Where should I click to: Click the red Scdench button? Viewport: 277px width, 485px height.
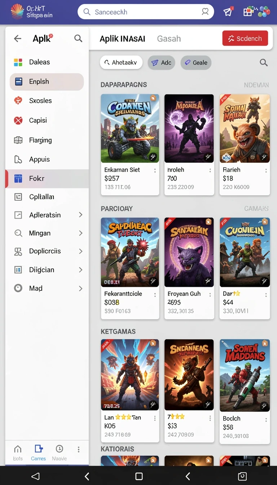245,38
